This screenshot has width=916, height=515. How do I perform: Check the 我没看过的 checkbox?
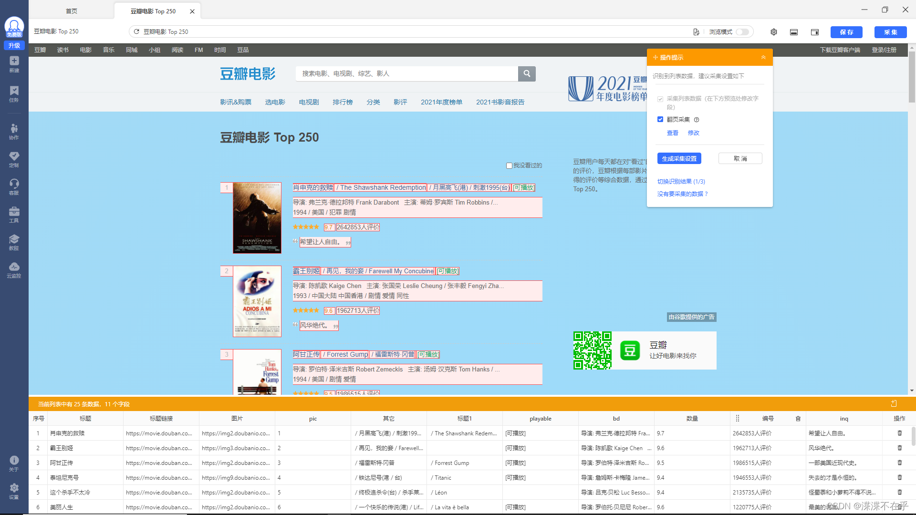tap(509, 165)
